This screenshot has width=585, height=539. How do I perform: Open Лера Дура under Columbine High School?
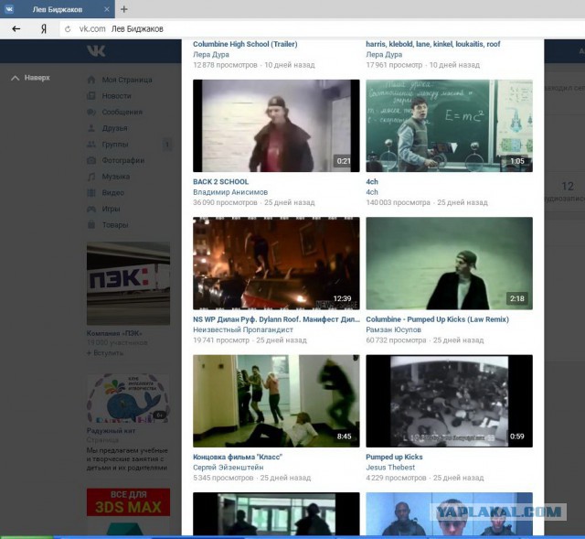point(211,55)
